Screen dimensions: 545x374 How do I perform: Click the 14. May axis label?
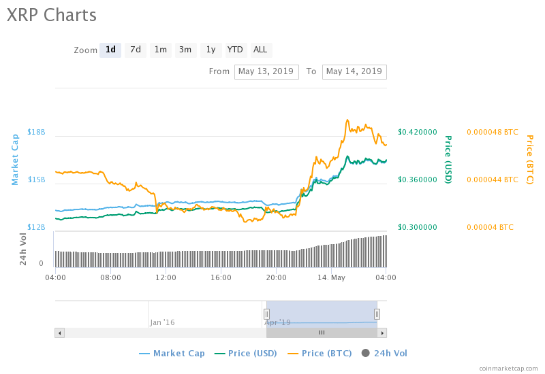tap(331, 277)
